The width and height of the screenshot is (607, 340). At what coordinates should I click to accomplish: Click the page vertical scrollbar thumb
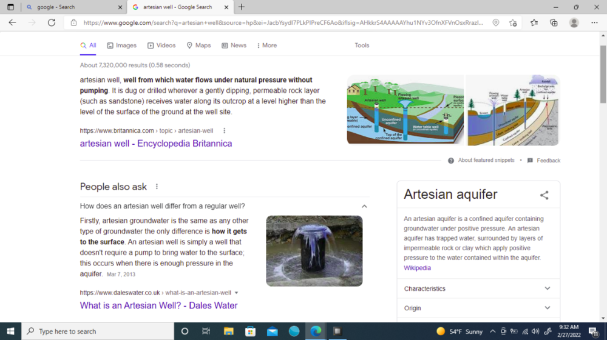tap(603, 74)
